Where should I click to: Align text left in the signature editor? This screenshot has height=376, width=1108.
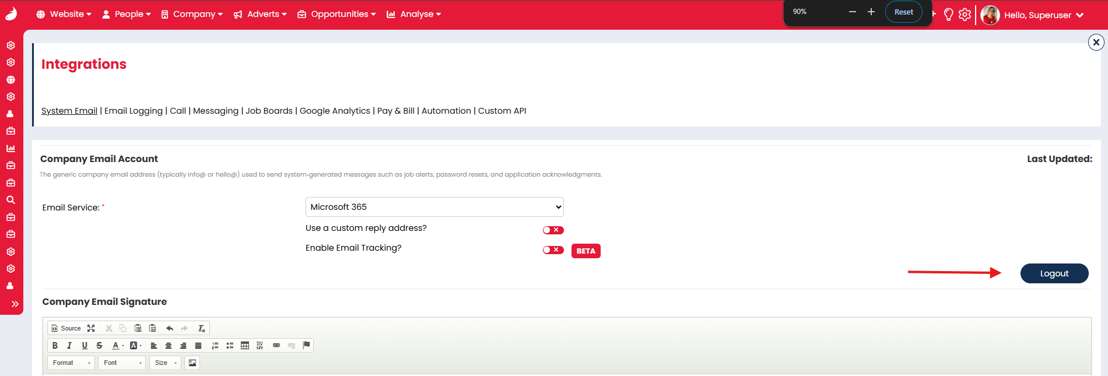154,346
